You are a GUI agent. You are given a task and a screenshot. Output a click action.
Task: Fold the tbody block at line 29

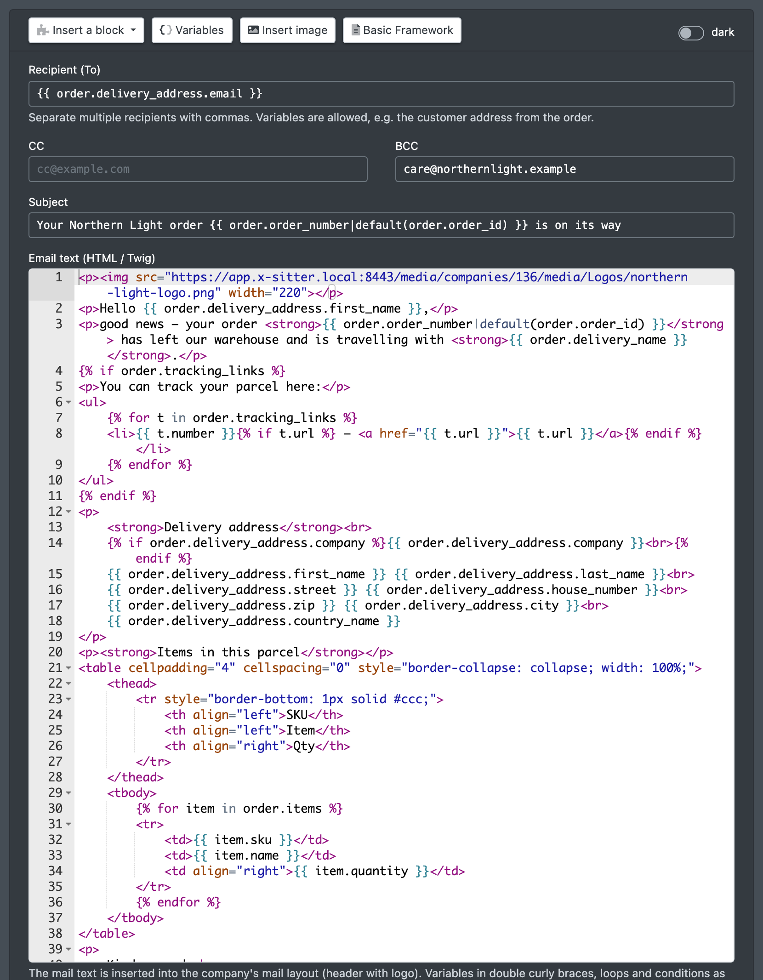(68, 793)
